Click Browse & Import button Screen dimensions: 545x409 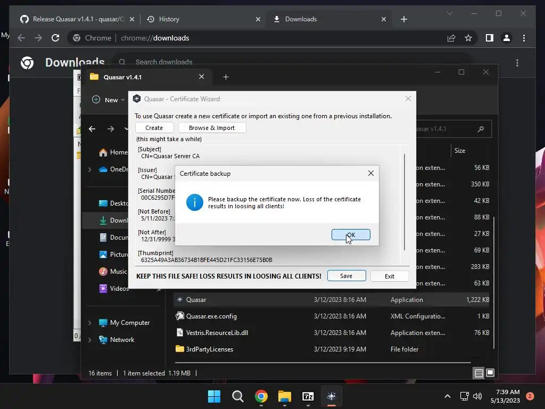pos(212,128)
